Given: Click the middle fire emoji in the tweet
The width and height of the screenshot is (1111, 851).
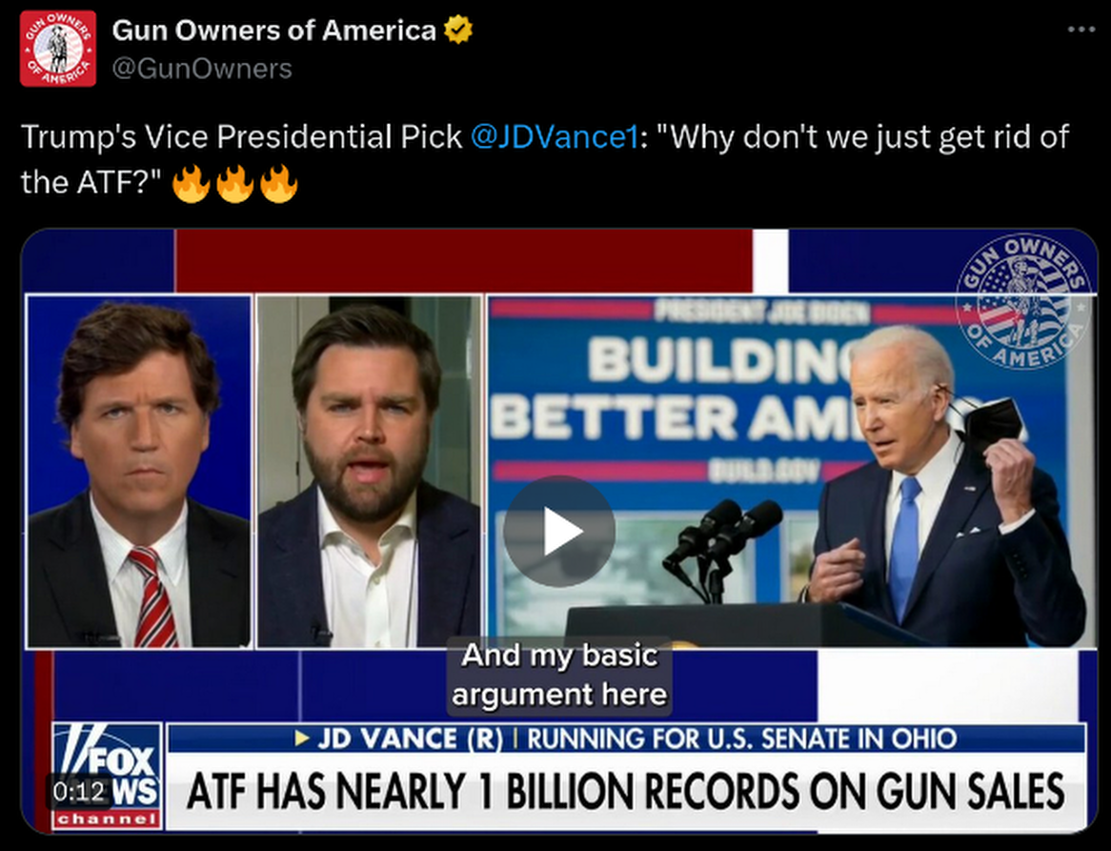Looking at the screenshot, I should pos(235,184).
